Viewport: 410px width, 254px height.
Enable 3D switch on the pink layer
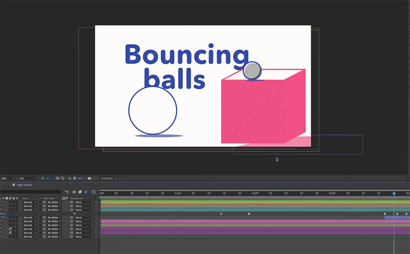tap(17, 221)
